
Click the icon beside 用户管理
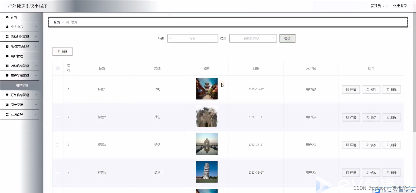pos(7,56)
